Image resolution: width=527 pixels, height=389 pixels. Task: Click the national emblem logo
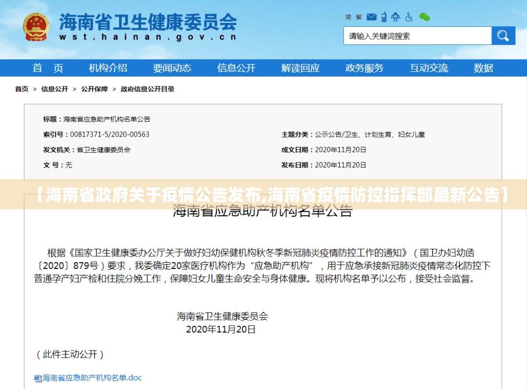pos(36,26)
